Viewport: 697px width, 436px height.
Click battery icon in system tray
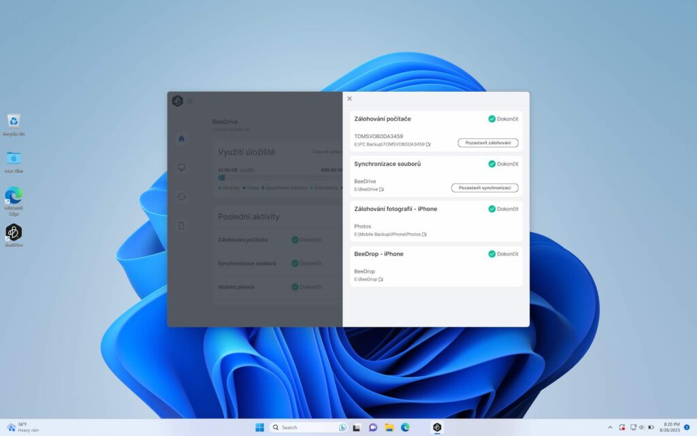(651, 428)
